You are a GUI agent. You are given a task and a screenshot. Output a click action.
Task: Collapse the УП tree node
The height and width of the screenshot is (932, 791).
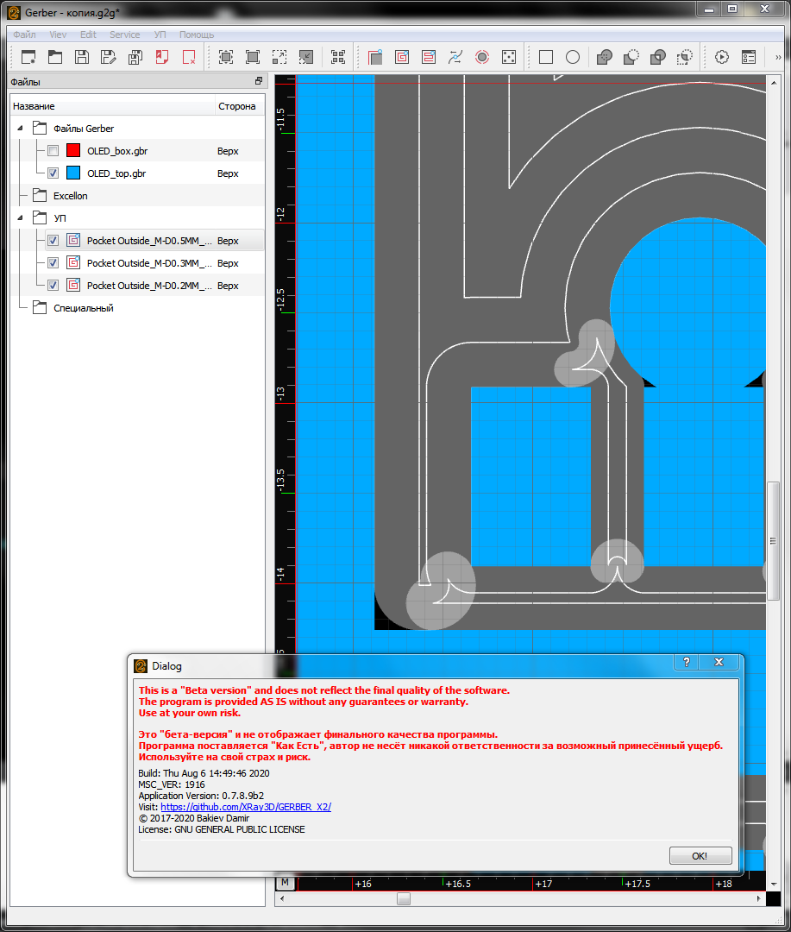pos(20,218)
